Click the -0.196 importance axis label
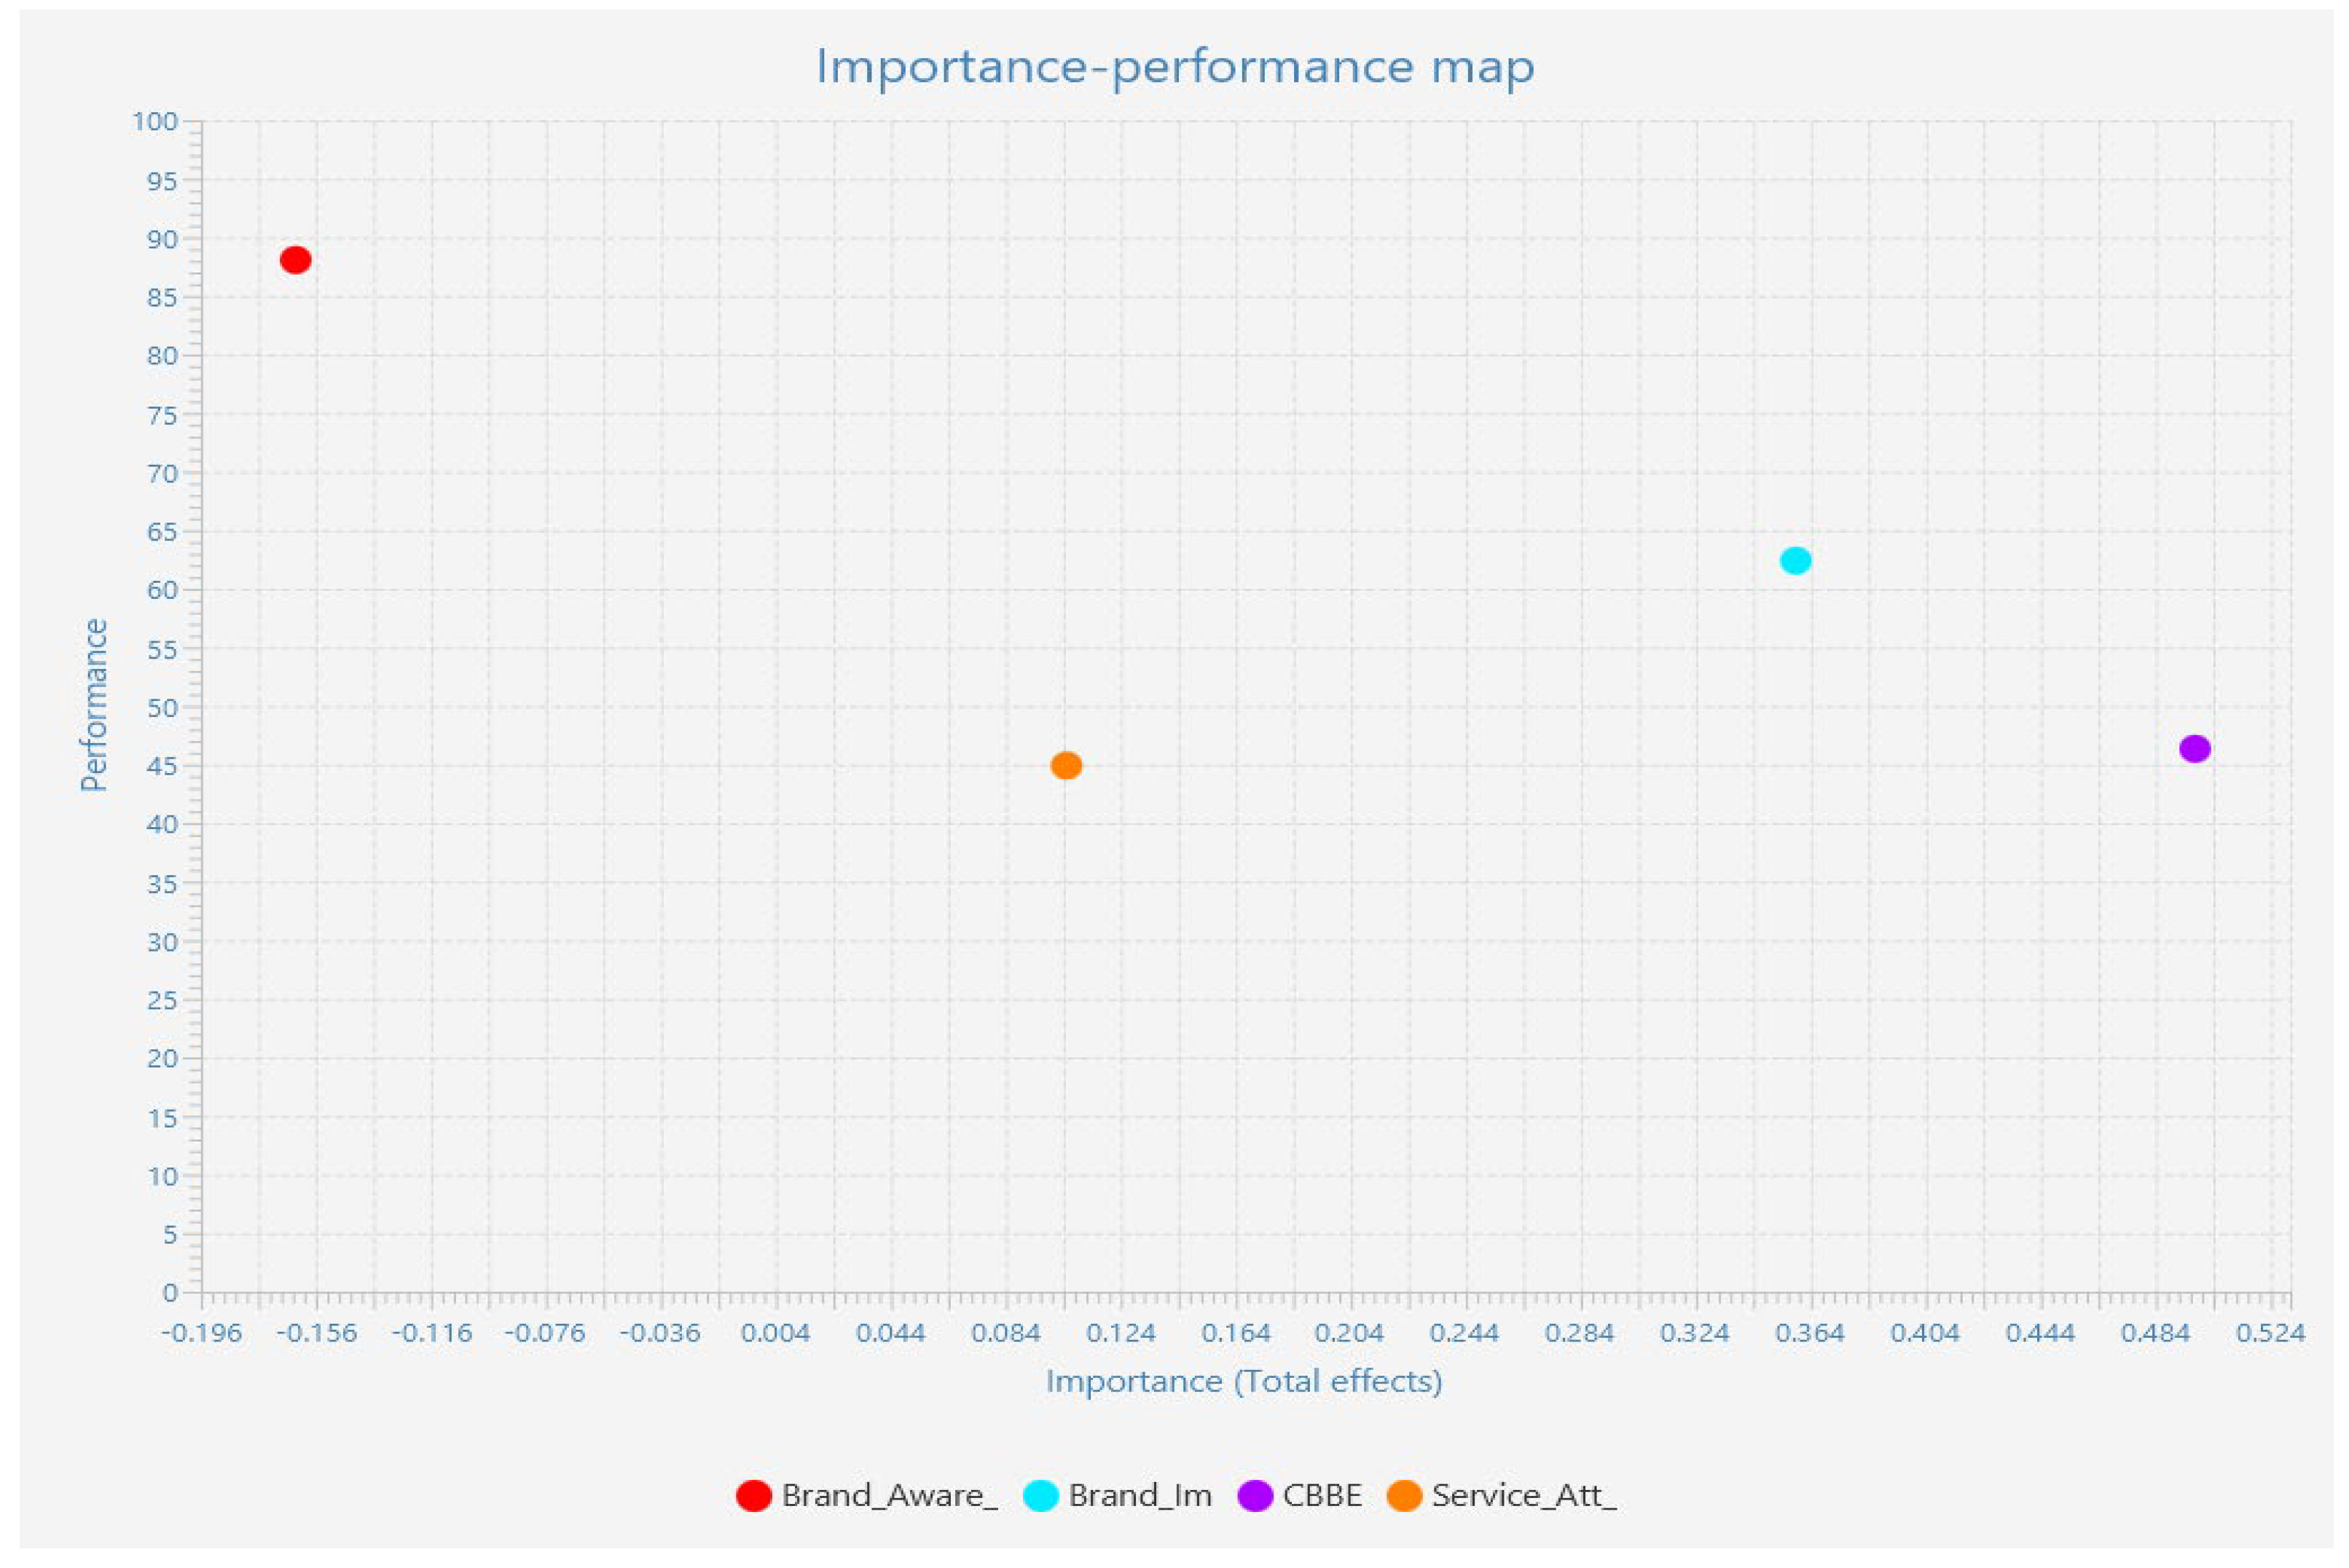This screenshot has height=1568, width=2349. 201,1333
